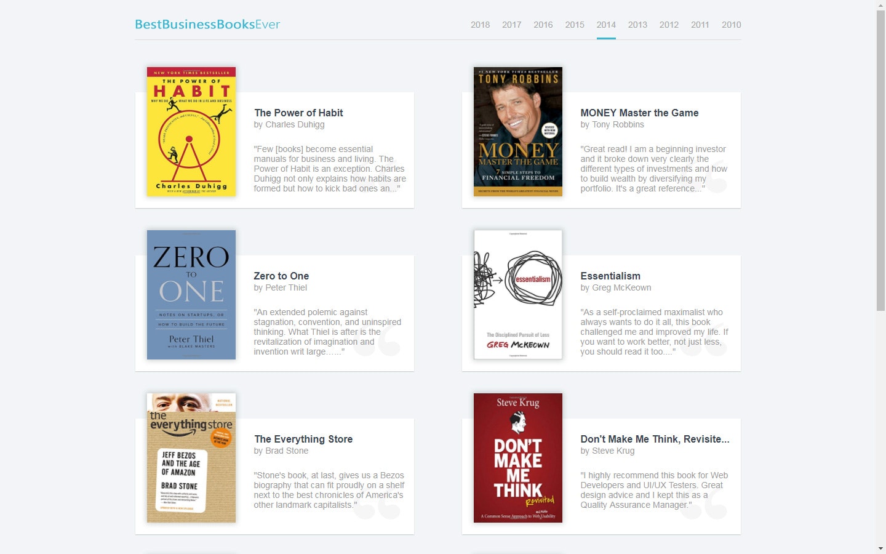This screenshot has width=886, height=554.
Task: Switch to the 2018 year tab
Action: click(x=480, y=25)
